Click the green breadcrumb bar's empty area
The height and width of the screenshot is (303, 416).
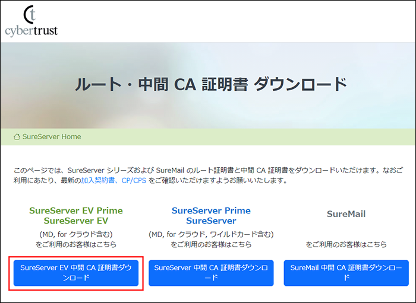[250, 137]
